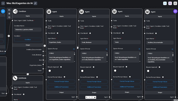Toggle Require Approval on Engenheiro_Dados agent
Screen dimensions: 178x101
tap(50, 71)
